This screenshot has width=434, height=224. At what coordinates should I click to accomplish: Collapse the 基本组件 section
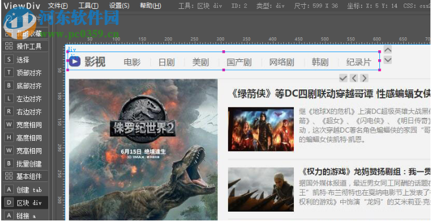[x=25, y=176]
